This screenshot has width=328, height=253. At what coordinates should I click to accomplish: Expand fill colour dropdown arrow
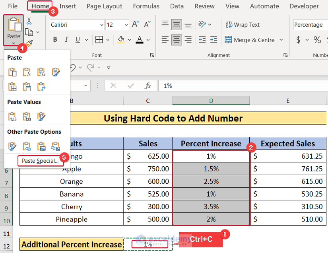coord(129,40)
